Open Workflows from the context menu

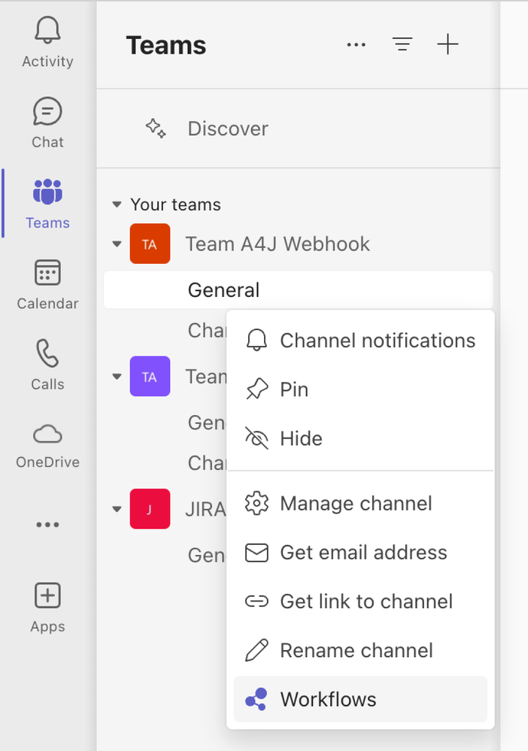(360, 699)
